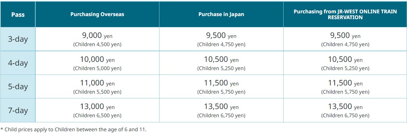
Task: Select the Purchasing Overseas column header
Action: pyautogui.click(x=97, y=14)
